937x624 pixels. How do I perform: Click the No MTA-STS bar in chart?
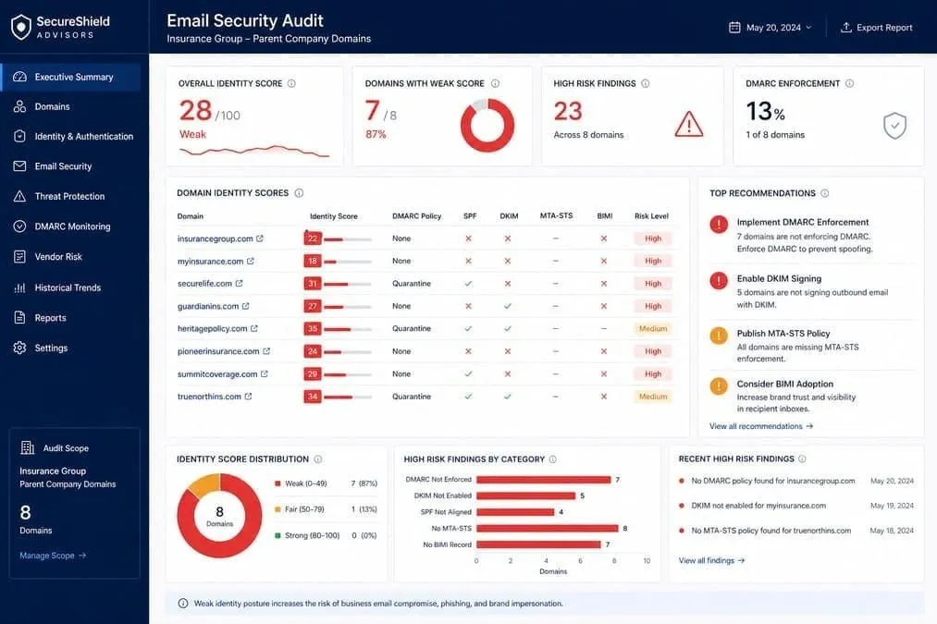(x=547, y=529)
